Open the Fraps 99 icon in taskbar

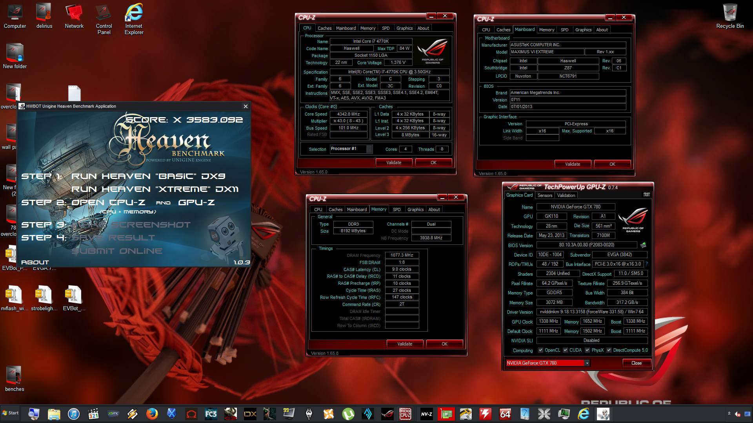coord(289,414)
